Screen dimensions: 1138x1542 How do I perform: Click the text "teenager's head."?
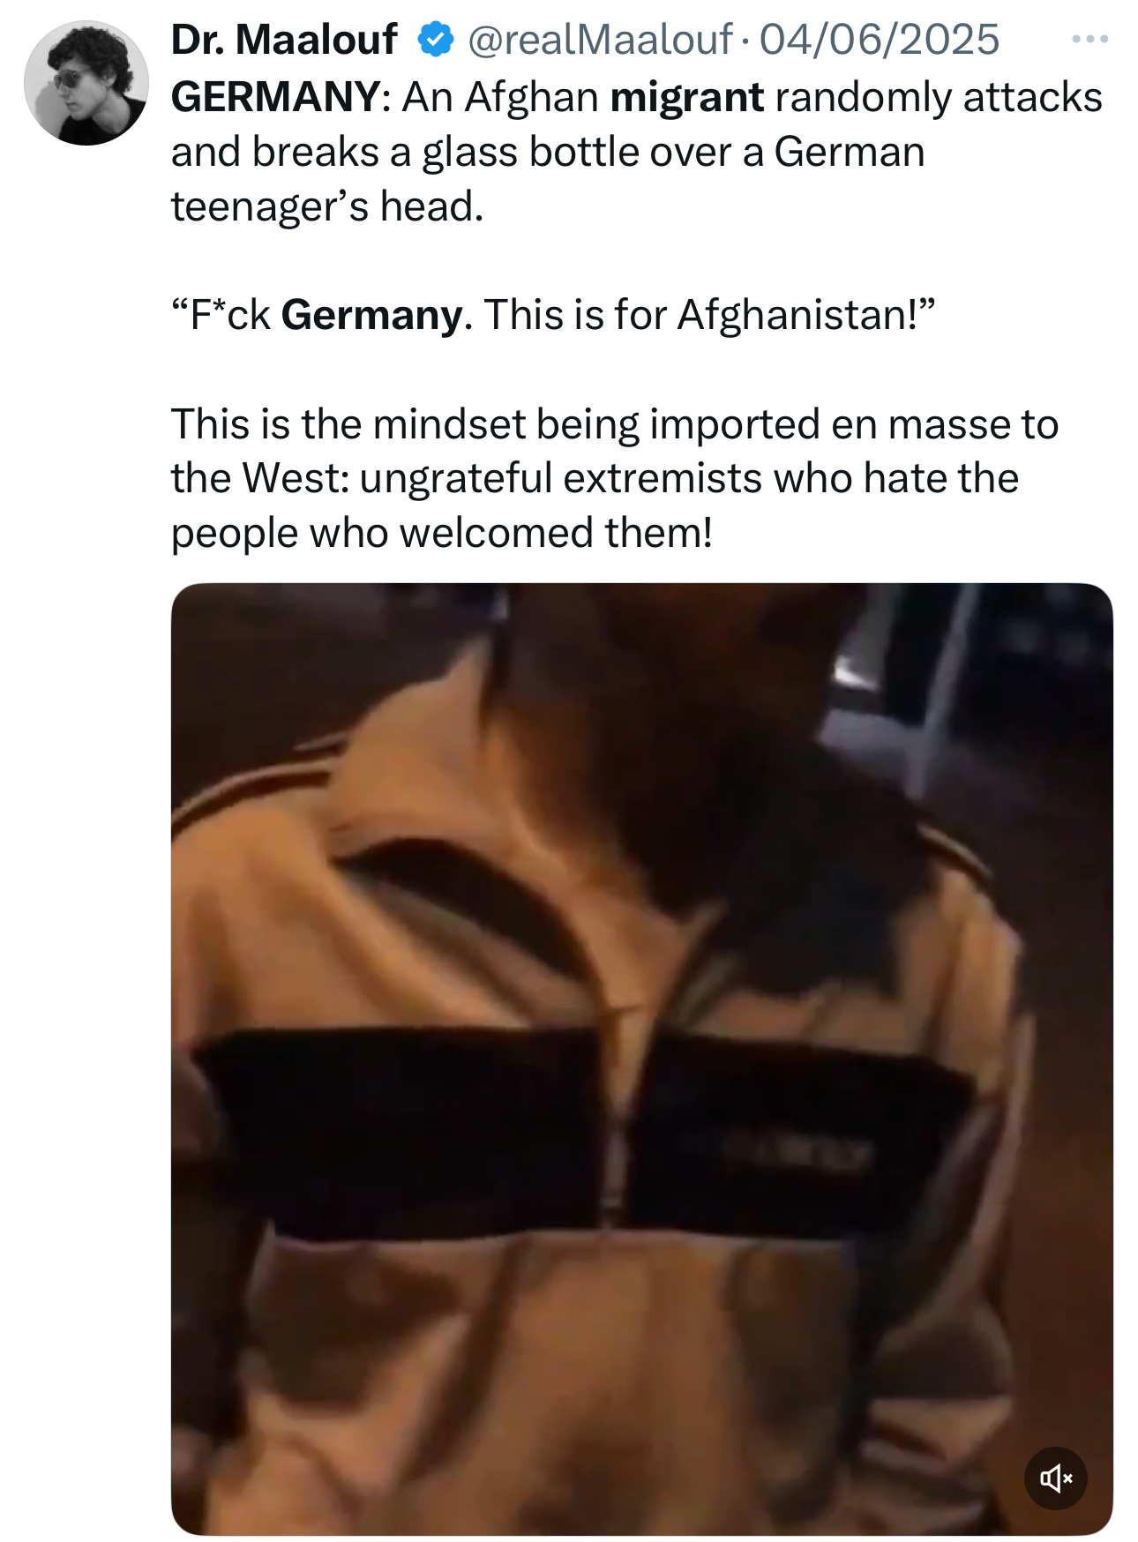[327, 207]
